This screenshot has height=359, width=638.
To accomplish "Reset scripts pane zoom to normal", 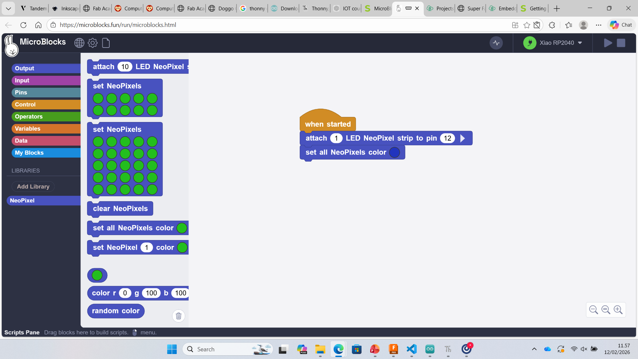I will (x=606, y=310).
